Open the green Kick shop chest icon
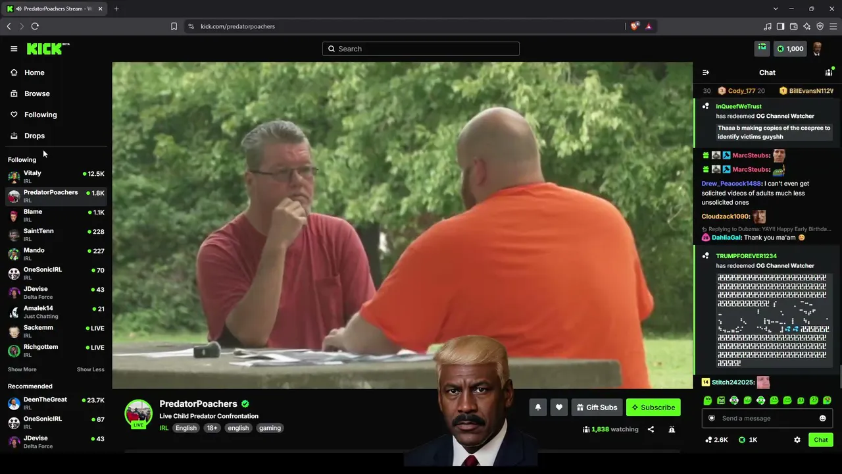The image size is (842, 474). 762,49
